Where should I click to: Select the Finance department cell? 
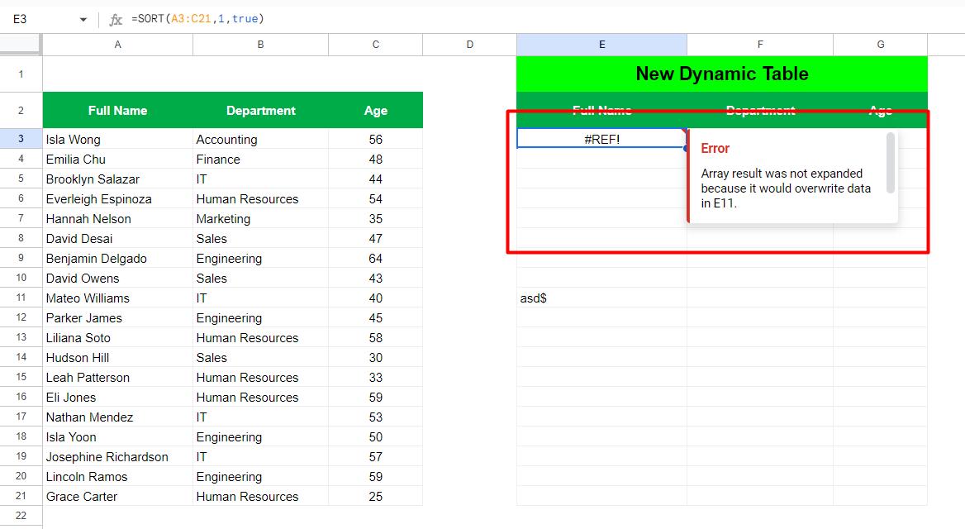261,159
